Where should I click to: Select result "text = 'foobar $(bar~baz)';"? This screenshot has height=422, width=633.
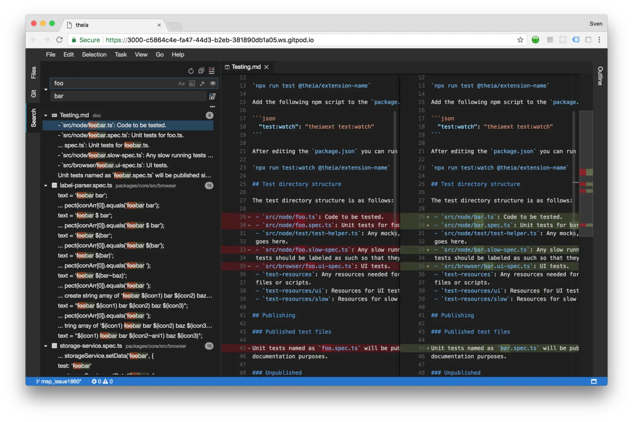click(x=128, y=276)
